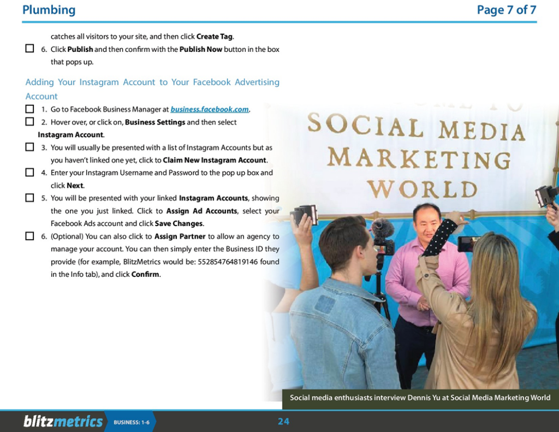Click bold text Assign Ad Accounts
559x432 pixels.
click(201, 211)
